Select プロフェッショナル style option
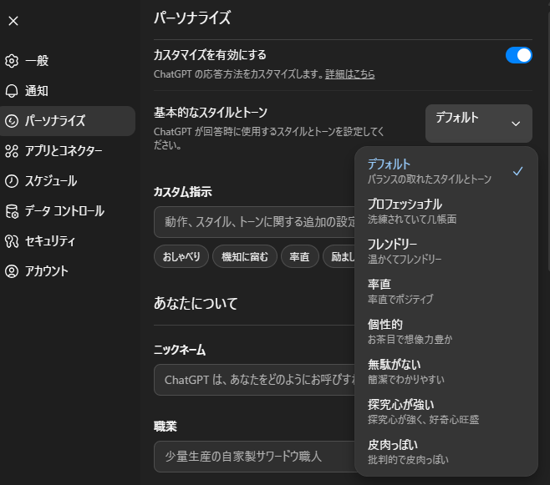This screenshot has height=485, width=550. (x=446, y=211)
